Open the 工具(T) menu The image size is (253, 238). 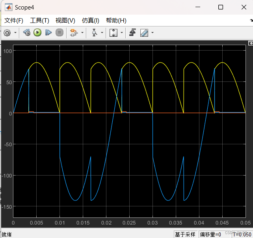[39, 21]
